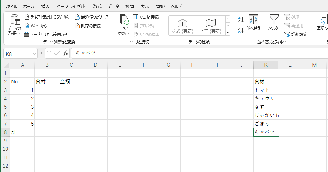
Task: Select cell A5 containing 3
Action: click(x=22, y=107)
